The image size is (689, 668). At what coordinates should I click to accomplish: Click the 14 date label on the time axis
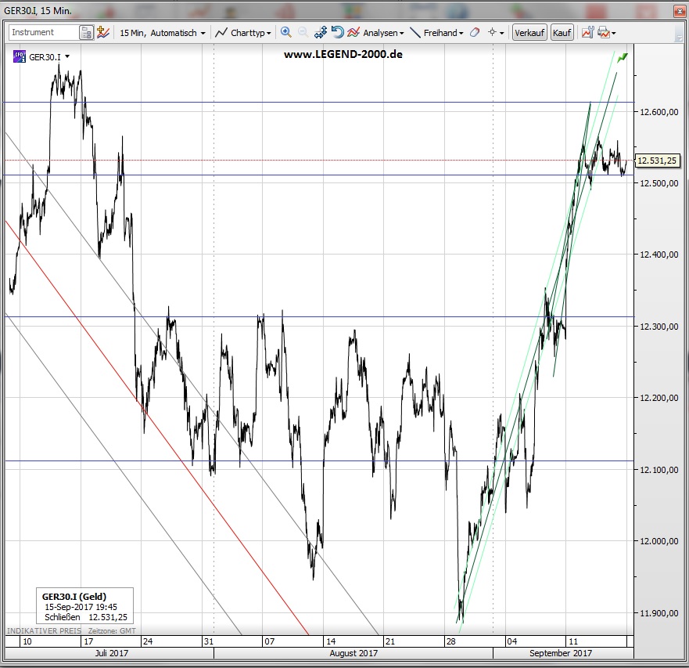pyautogui.click(x=331, y=641)
